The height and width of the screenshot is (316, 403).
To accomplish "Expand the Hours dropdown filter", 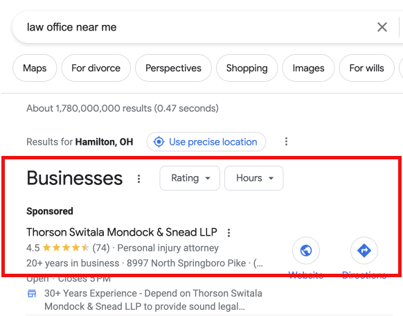I will point(254,178).
